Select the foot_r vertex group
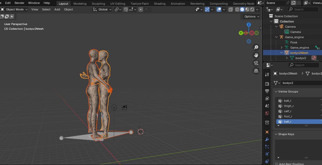 (x=288, y=116)
